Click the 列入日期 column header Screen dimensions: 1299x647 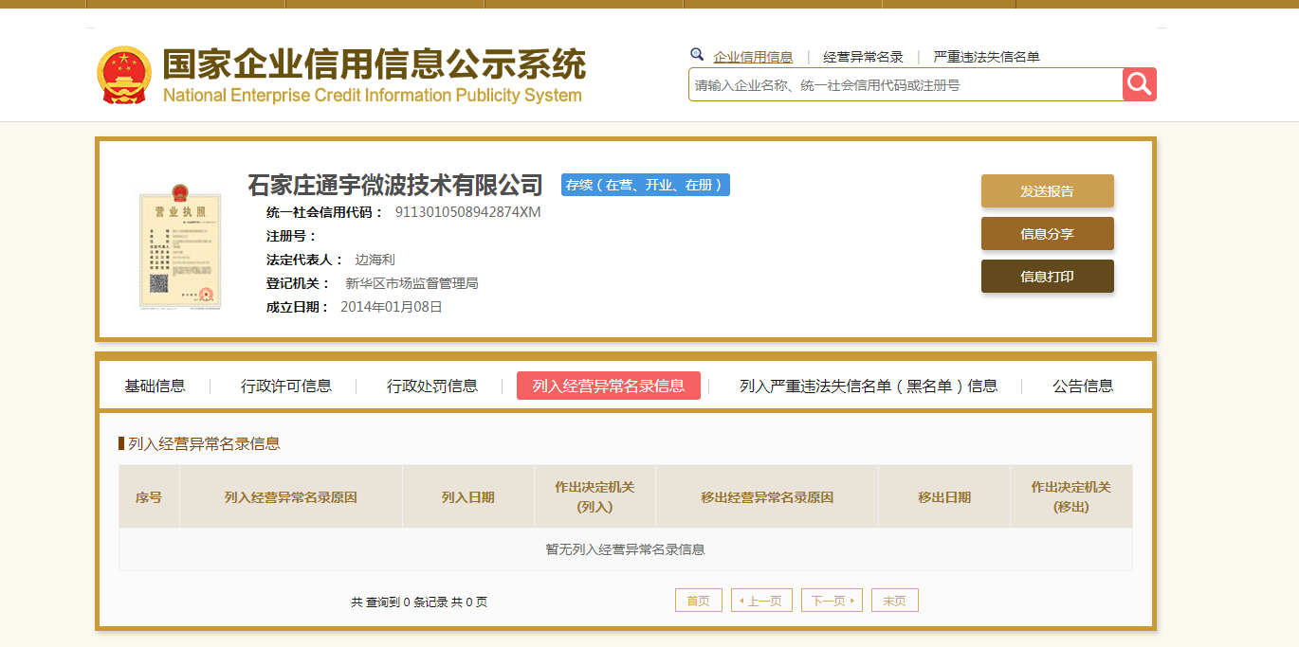click(x=468, y=496)
